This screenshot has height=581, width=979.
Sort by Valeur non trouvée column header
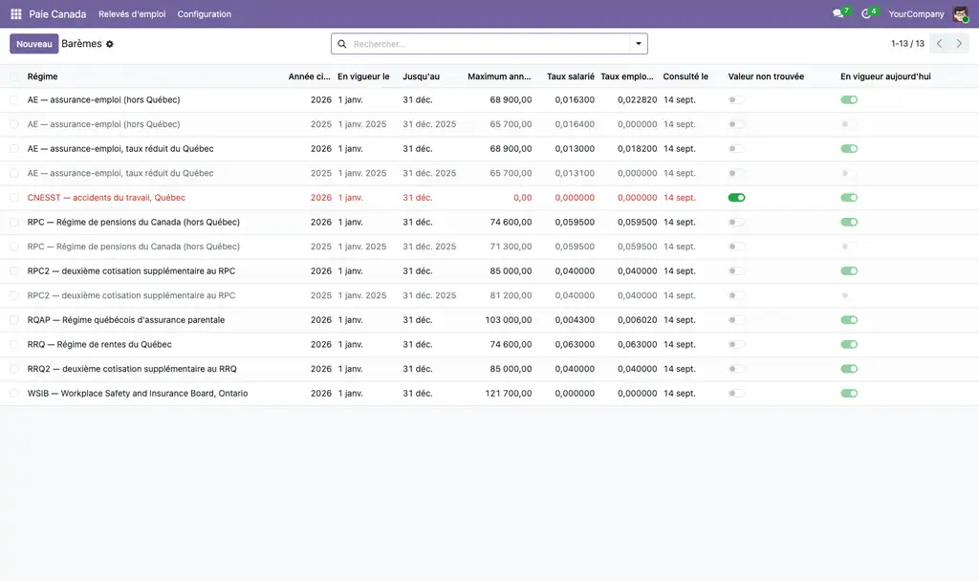point(766,76)
